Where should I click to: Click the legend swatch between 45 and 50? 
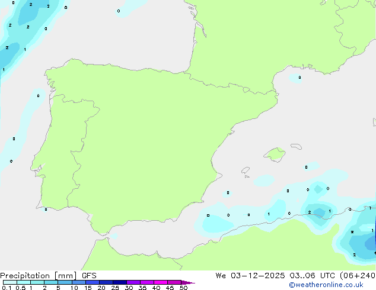(x=174, y=282)
